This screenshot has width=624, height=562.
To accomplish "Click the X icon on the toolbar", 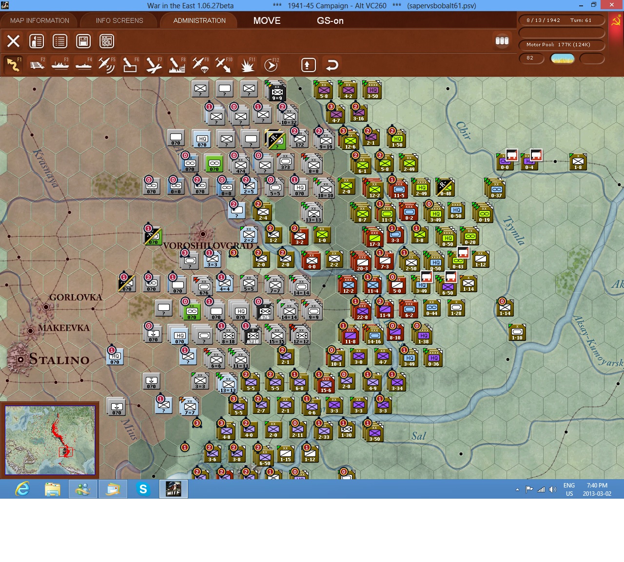I will pyautogui.click(x=13, y=41).
